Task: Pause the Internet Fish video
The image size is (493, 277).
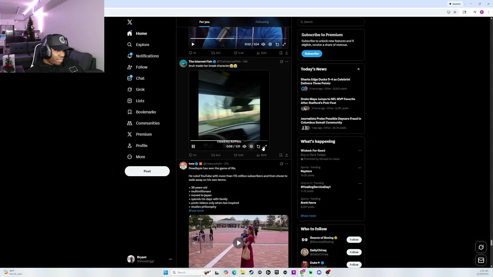Action: tap(193, 147)
